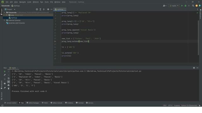Pin the Run tab with the pin icon
The image size is (202, 113).
click(x=5, y=88)
